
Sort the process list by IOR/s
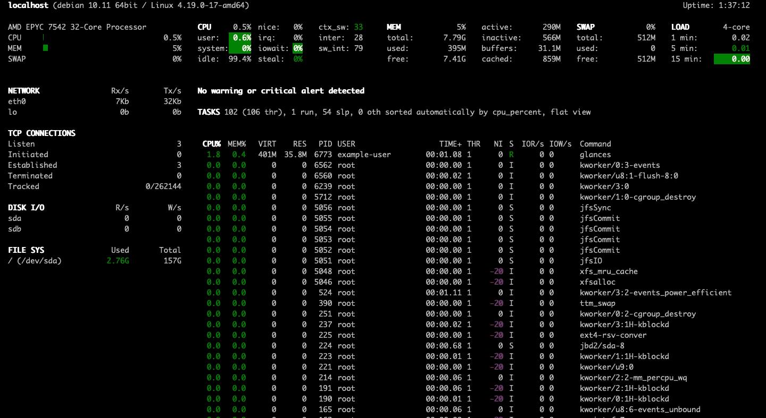tap(535, 143)
